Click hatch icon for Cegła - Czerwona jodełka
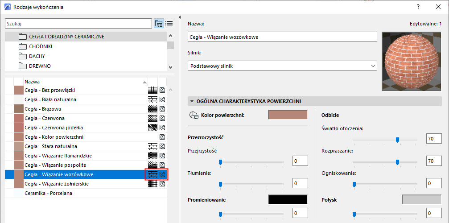Viewport: 449px width, 223px height. pos(152,128)
